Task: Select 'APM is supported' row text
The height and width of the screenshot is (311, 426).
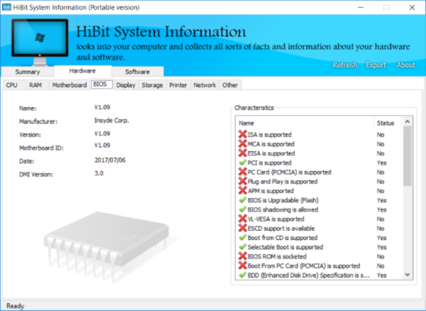Action: 271,191
